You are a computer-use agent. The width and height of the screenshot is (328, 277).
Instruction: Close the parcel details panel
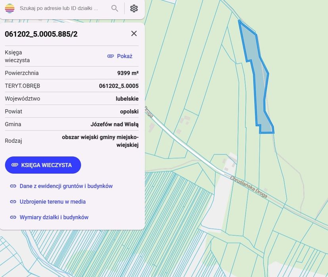tap(134, 33)
